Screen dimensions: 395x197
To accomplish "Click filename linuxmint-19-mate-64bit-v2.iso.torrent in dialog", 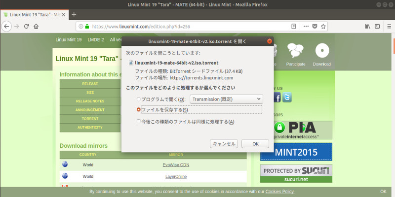I will (177, 63).
